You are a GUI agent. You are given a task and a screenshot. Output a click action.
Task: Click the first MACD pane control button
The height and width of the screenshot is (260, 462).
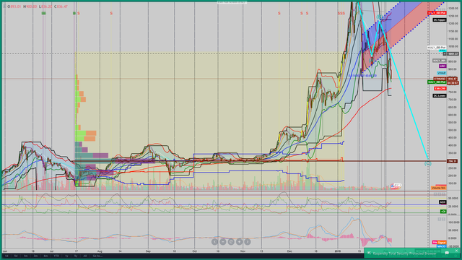pyautogui.click(x=440, y=220)
